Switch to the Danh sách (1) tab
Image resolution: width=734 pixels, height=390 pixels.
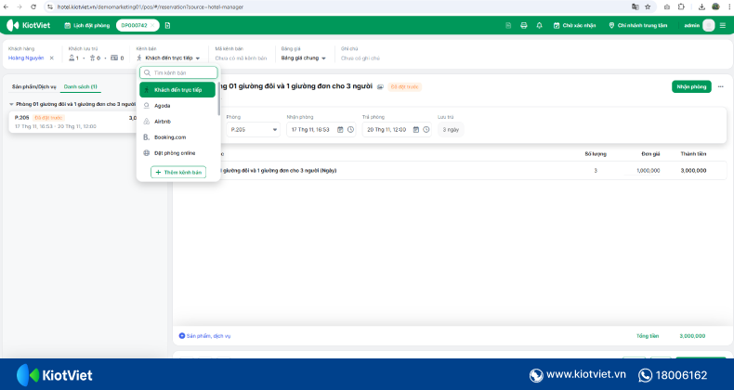coord(81,87)
